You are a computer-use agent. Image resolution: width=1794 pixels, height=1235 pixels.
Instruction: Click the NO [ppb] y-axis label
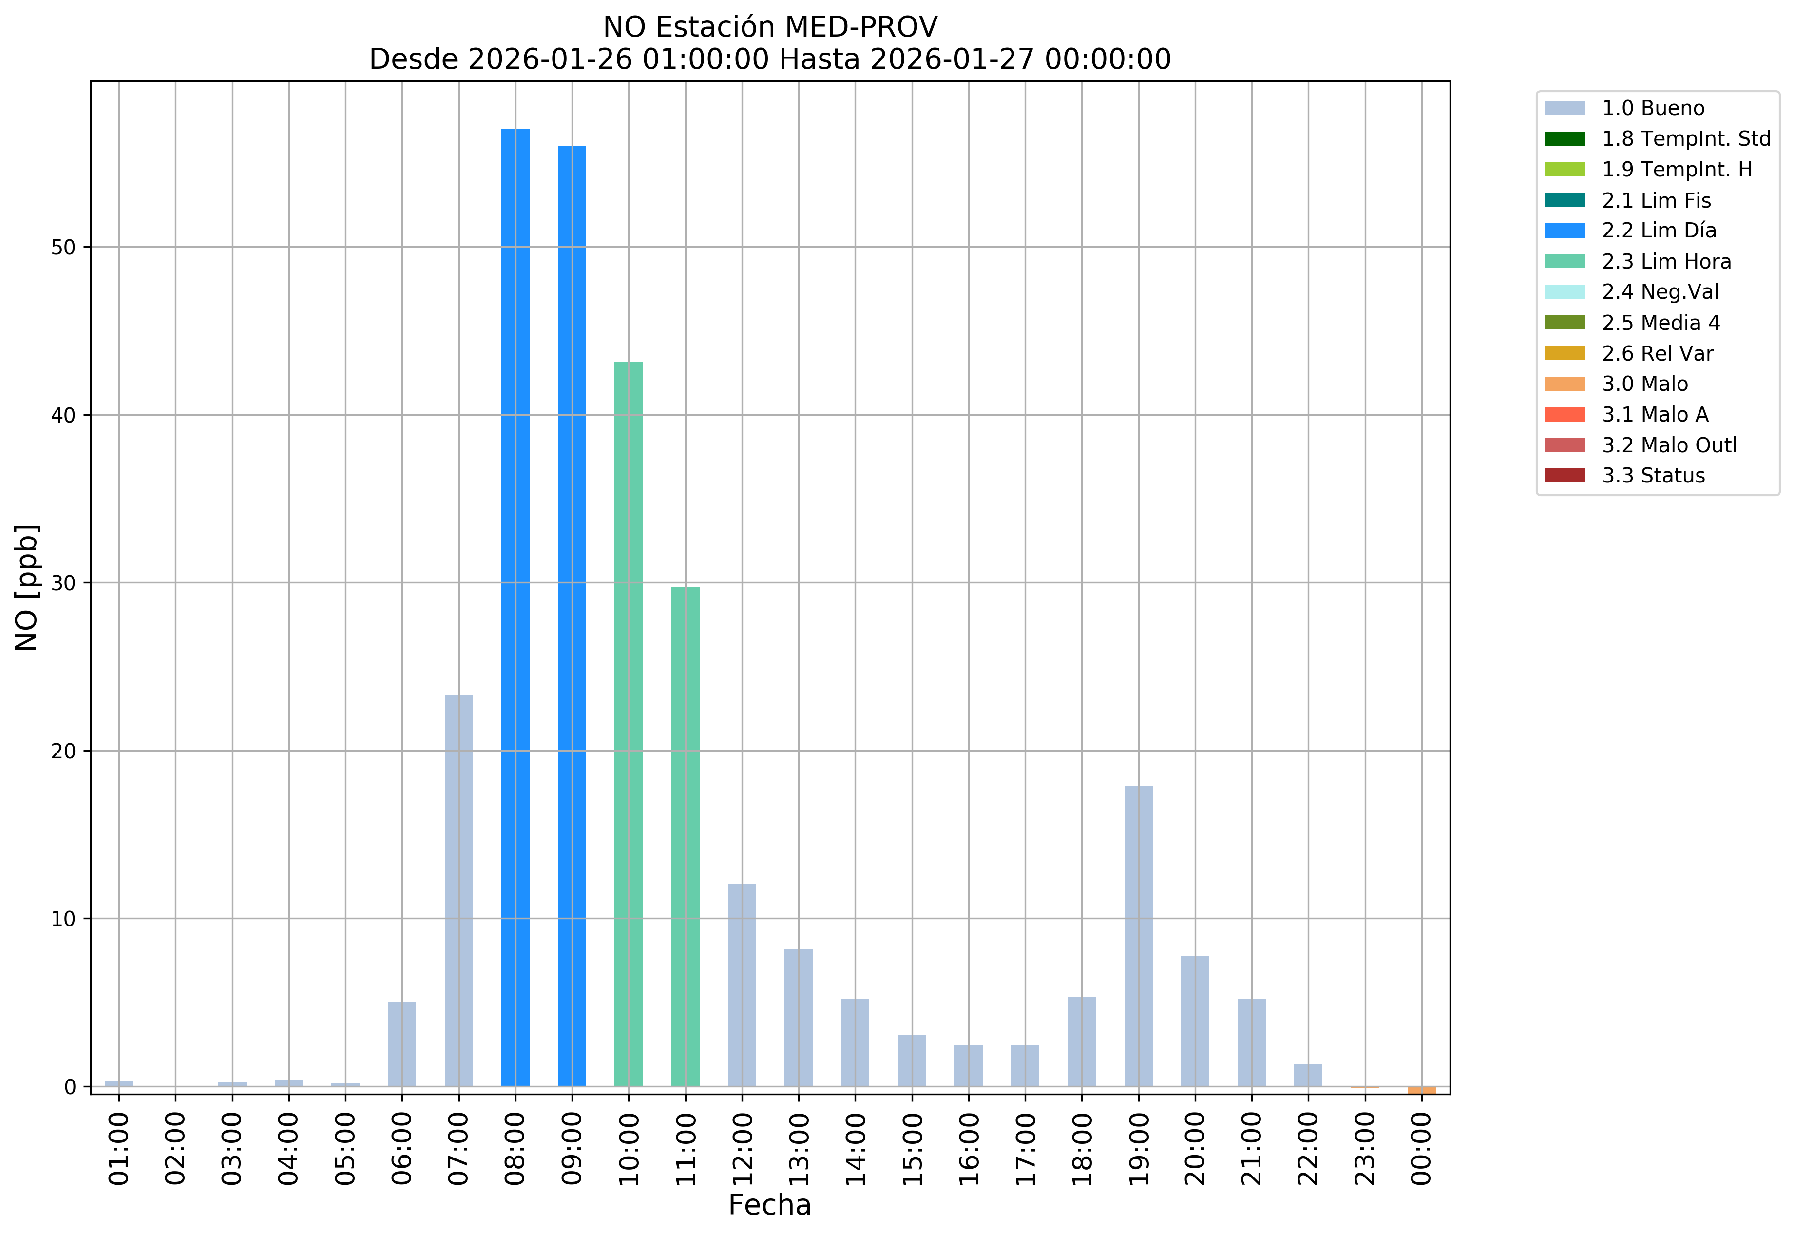[x=27, y=587]
